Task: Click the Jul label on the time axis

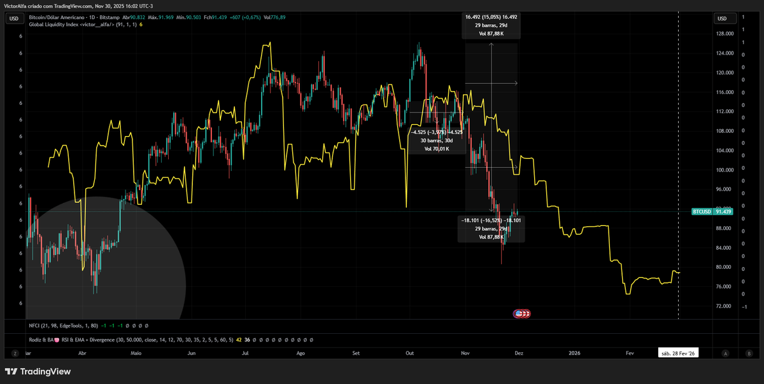Action: pyautogui.click(x=246, y=353)
